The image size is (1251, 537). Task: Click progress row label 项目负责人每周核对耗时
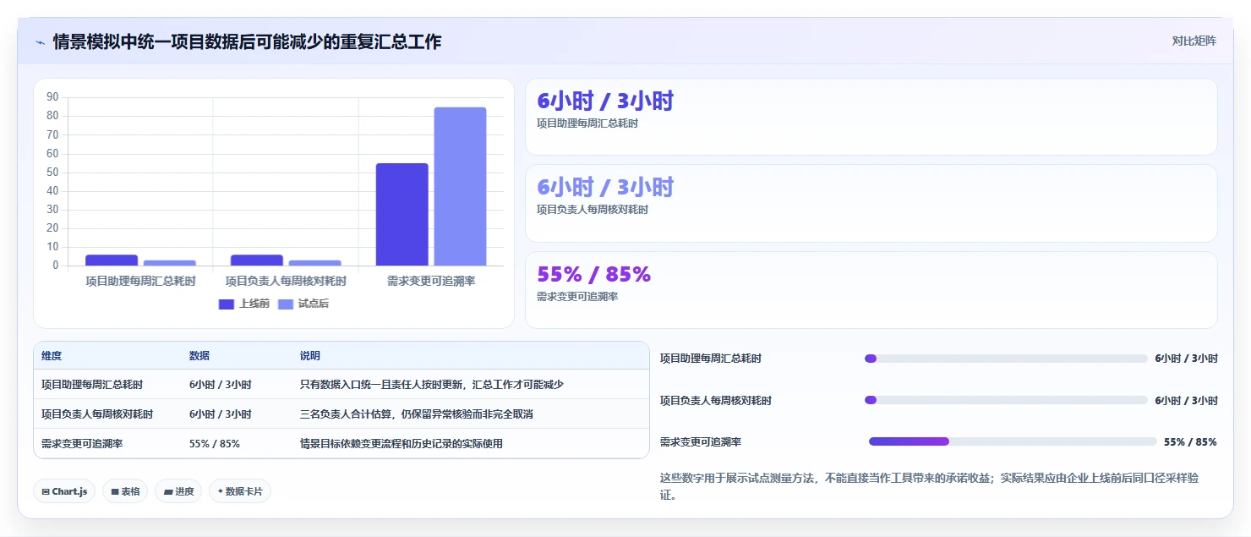point(716,400)
